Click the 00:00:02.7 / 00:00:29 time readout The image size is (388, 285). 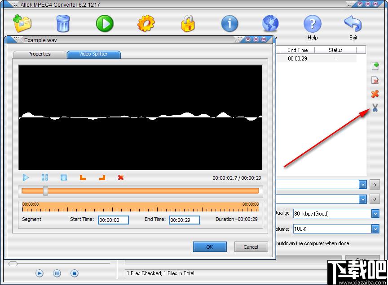pos(237,178)
